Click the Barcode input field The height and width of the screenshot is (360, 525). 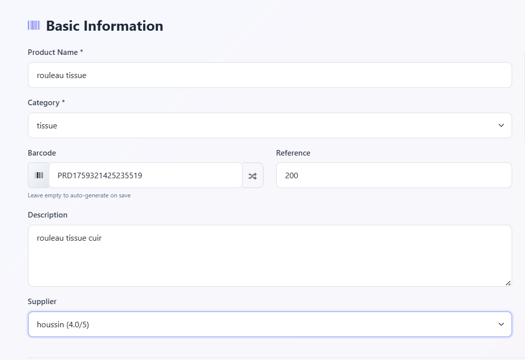tap(146, 176)
